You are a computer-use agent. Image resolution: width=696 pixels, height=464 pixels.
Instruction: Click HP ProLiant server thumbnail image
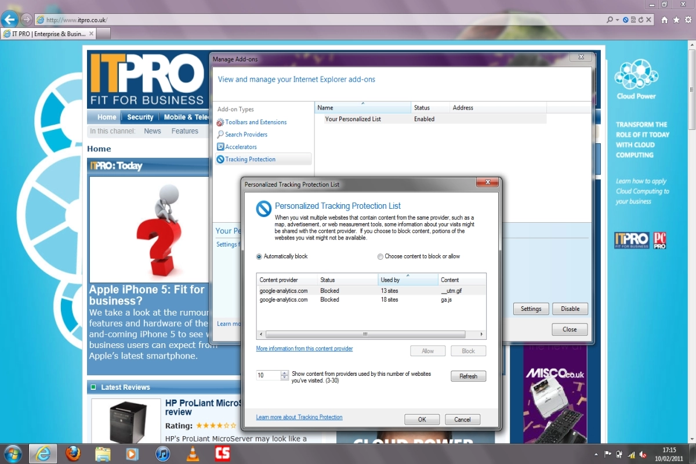tap(126, 422)
